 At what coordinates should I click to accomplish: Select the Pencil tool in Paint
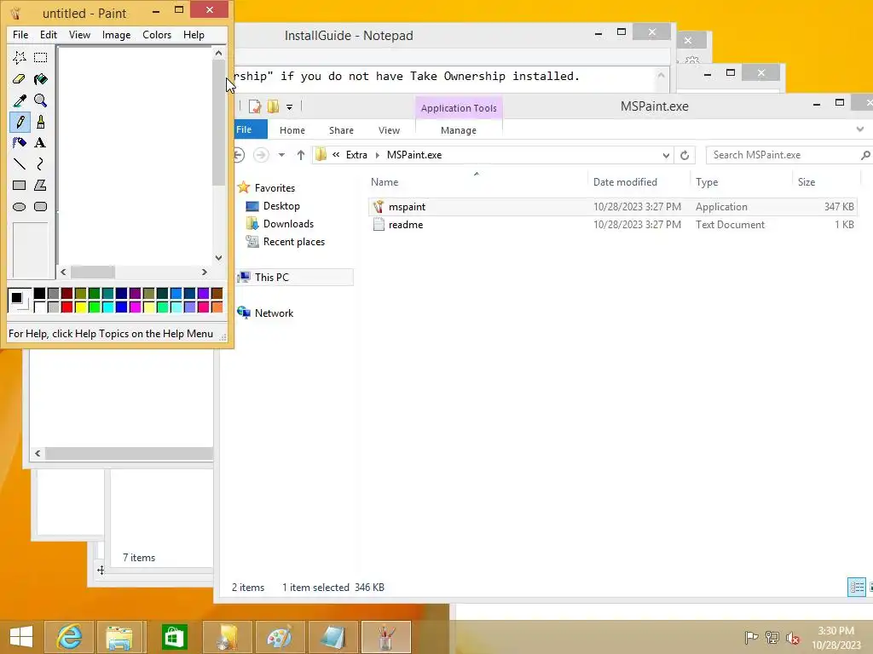20,121
